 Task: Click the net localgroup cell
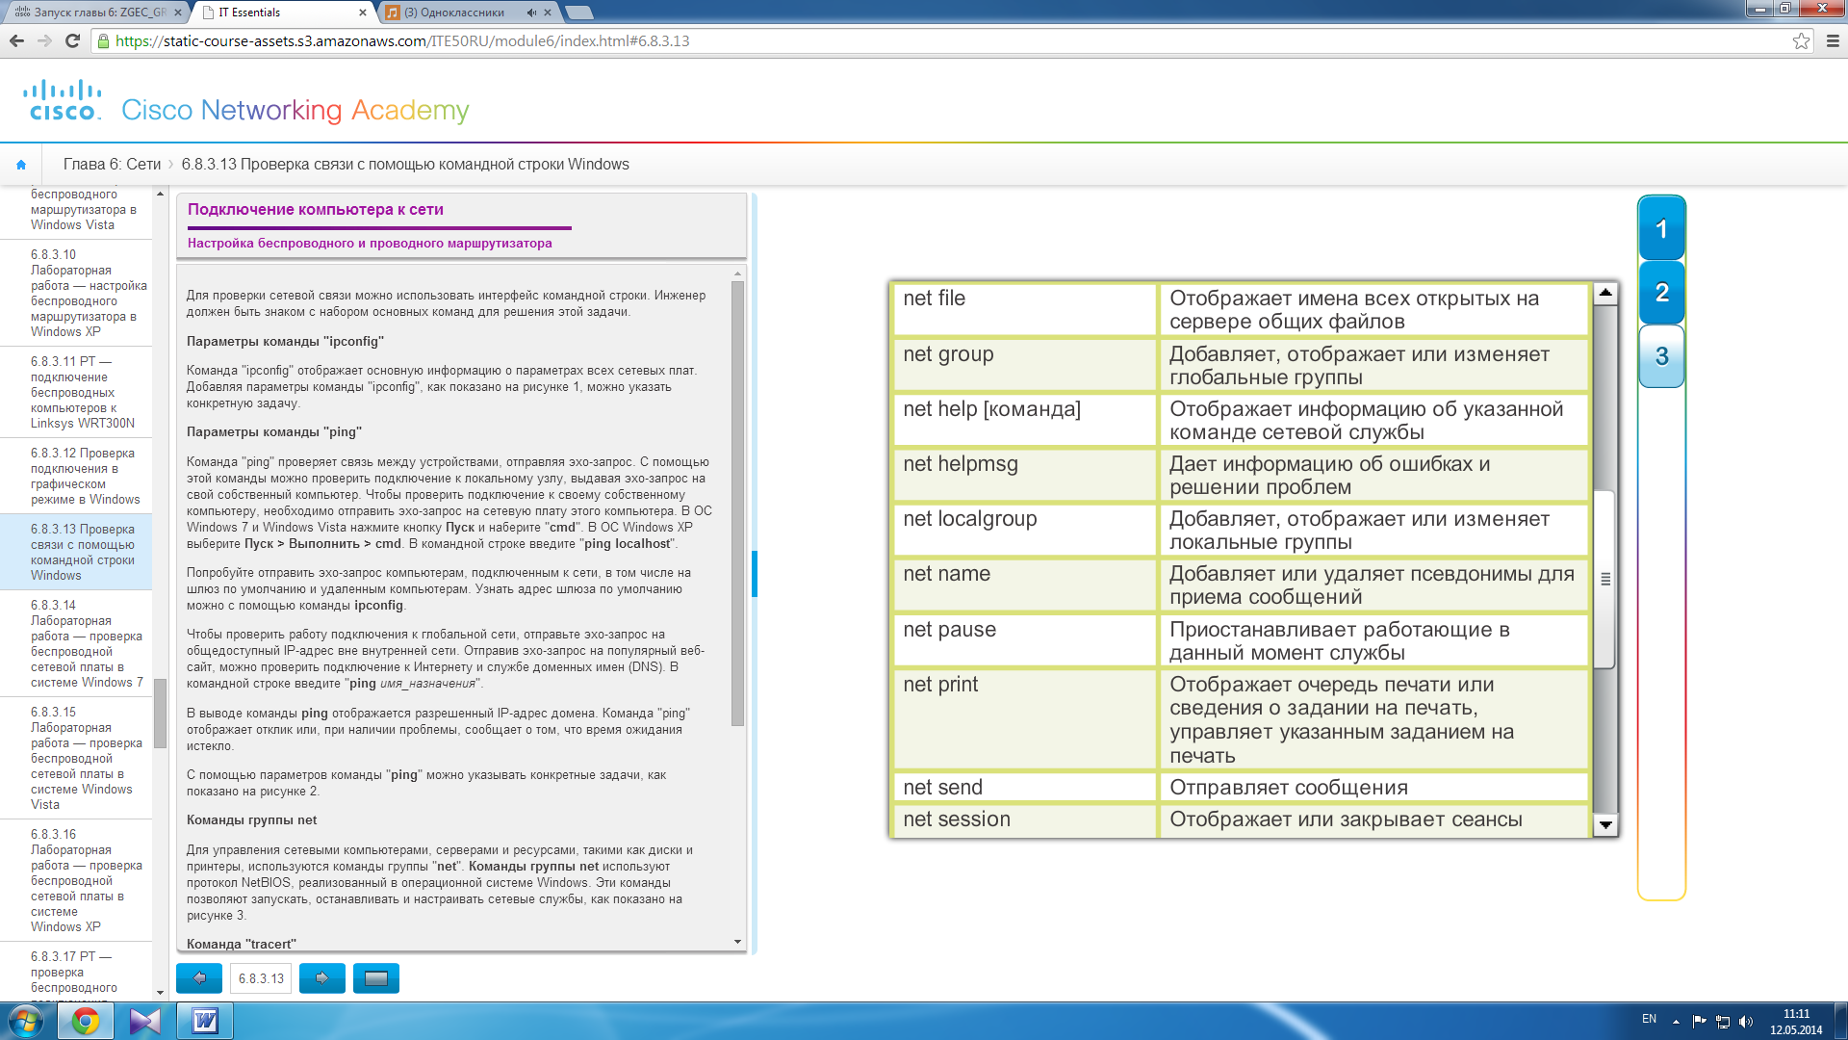pos(1025,530)
